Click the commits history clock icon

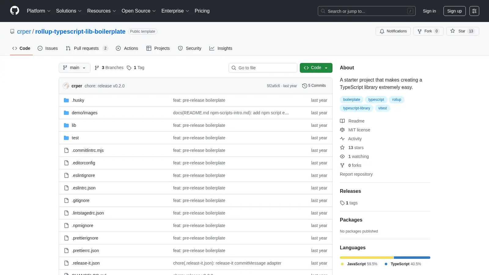(304, 86)
